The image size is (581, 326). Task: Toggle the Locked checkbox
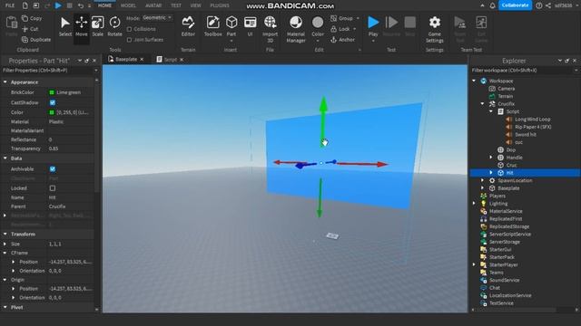pyautogui.click(x=53, y=188)
